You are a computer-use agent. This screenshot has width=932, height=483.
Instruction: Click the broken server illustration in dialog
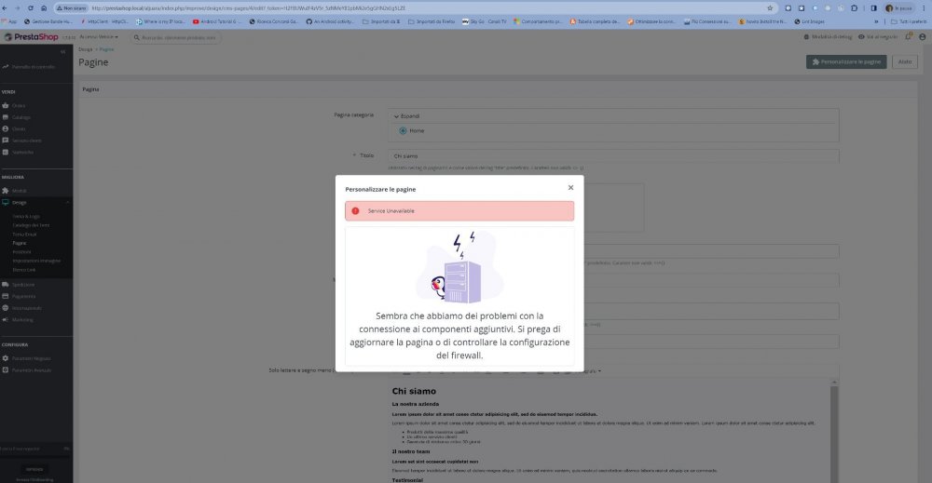pyautogui.click(x=459, y=267)
